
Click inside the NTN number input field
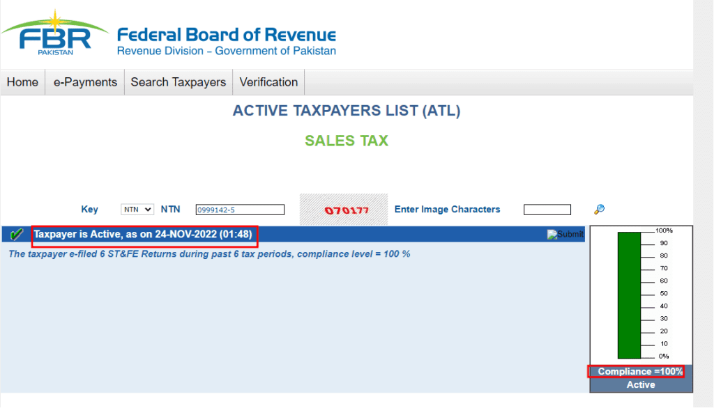[x=241, y=209]
